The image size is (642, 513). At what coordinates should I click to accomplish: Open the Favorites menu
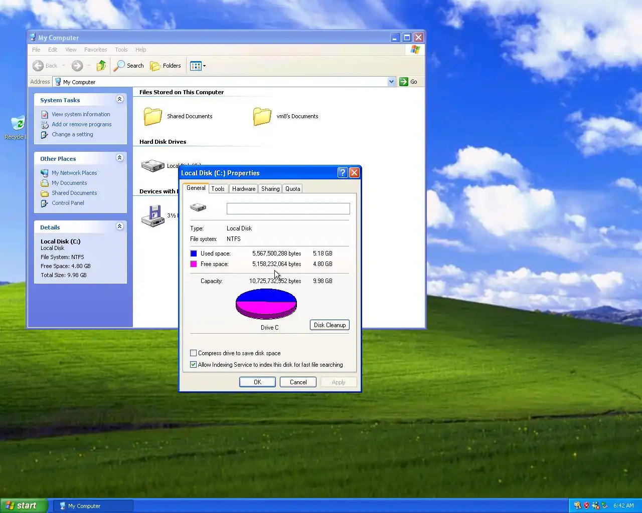click(x=95, y=50)
